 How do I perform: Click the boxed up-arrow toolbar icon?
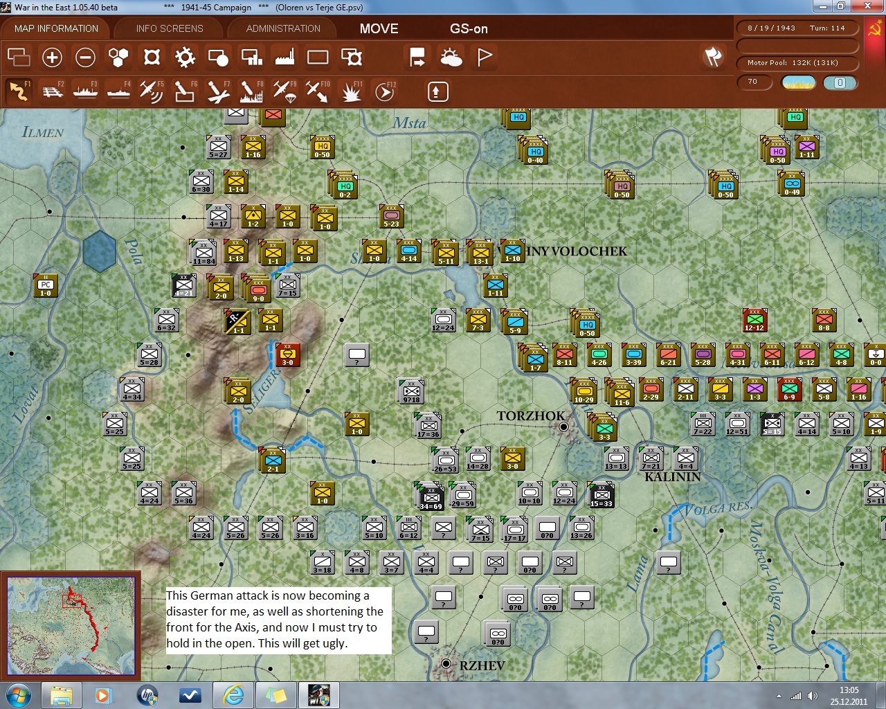438,91
